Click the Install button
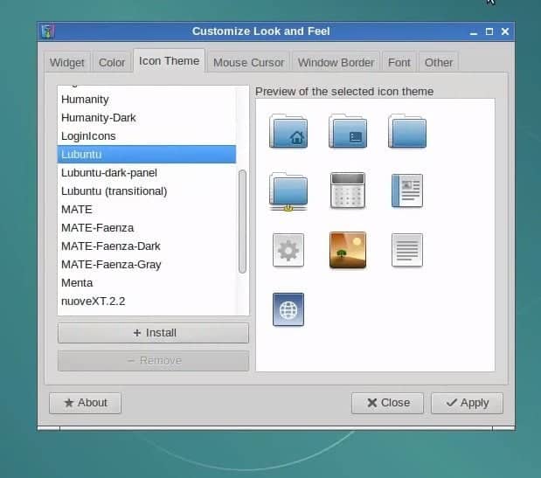Image resolution: width=541 pixels, height=478 pixels. tap(153, 333)
